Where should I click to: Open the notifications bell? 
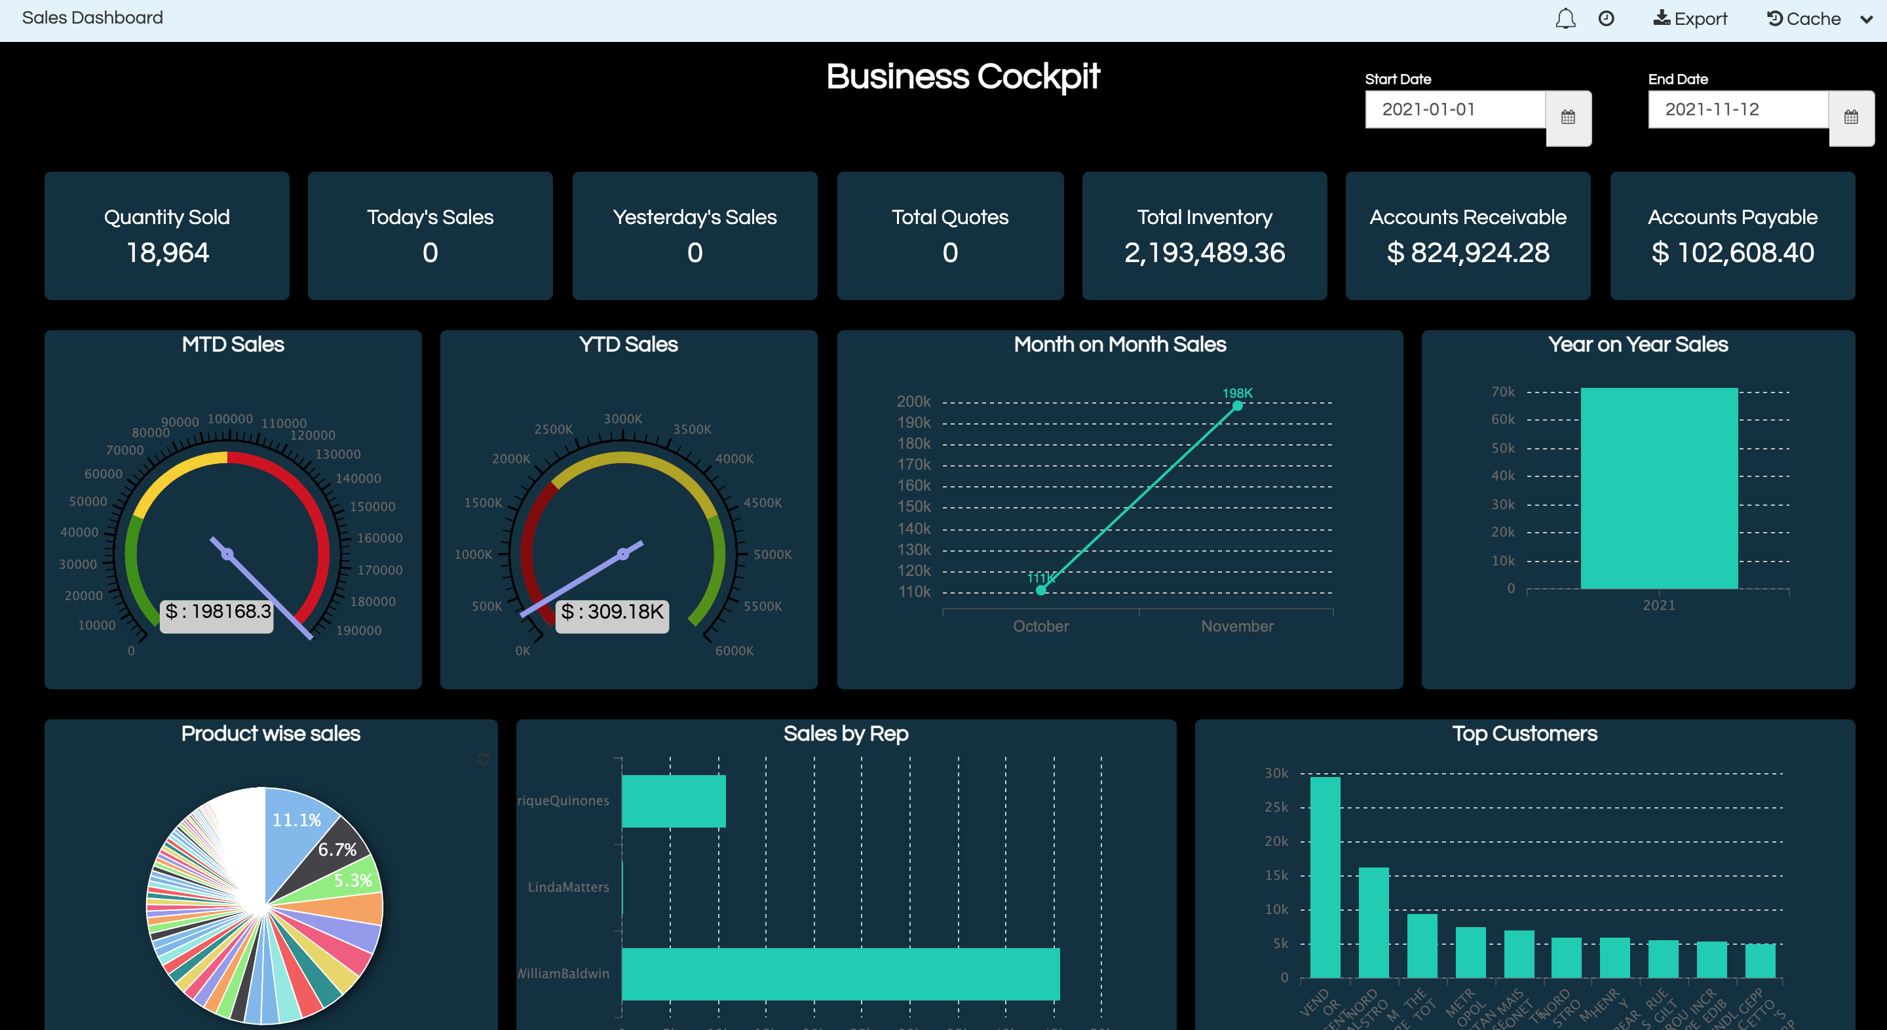1565,19
